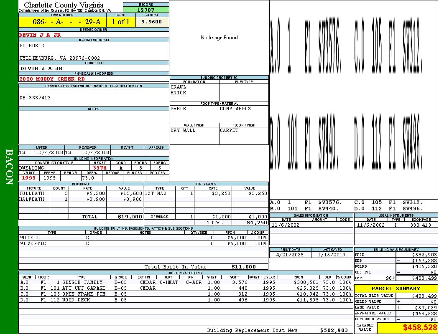Select the acres value 9.9600
Viewport: 439px width, 334px height.
[152, 22]
